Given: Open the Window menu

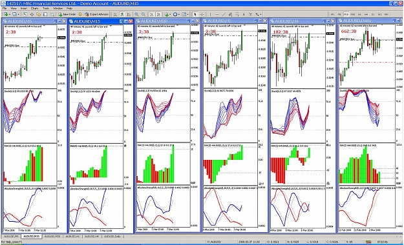Looking at the screenshot, I should (58, 8).
